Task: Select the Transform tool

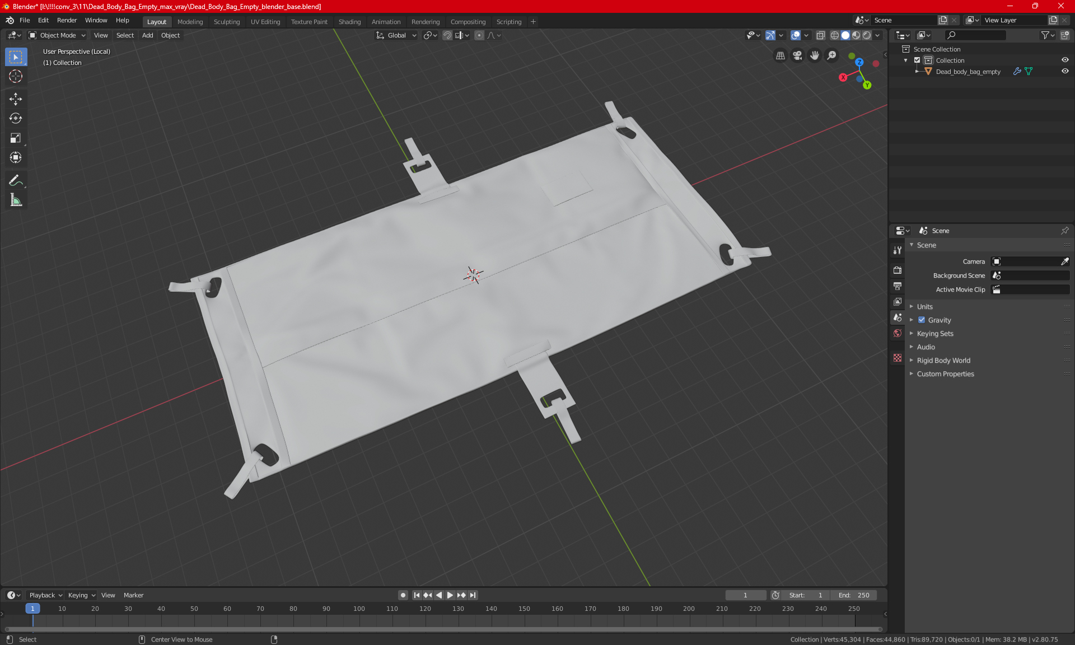Action: (16, 158)
